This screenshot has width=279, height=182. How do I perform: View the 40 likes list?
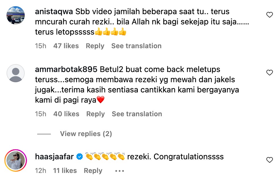66,114
